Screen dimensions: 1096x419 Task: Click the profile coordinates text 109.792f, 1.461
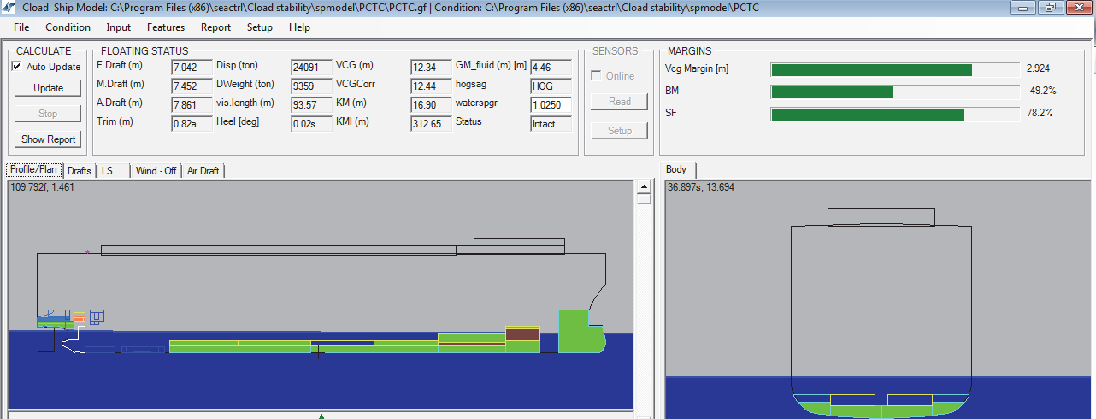42,186
